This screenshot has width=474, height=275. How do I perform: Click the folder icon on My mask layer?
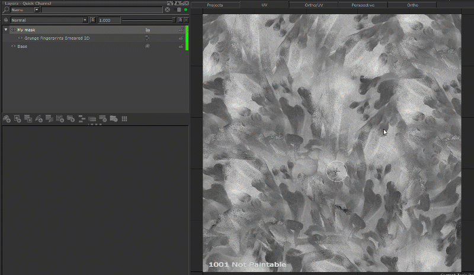pyautogui.click(x=148, y=30)
